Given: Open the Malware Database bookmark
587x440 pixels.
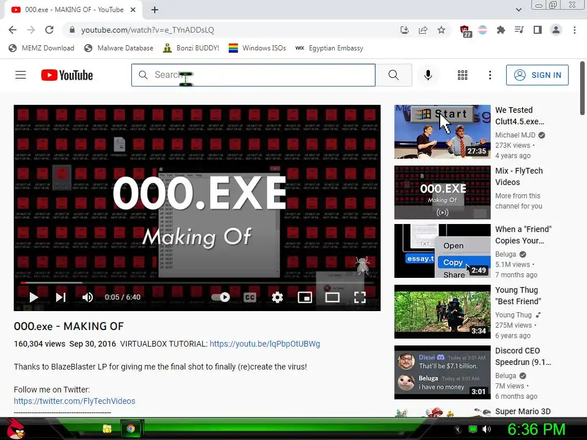Looking at the screenshot, I should 119,48.
